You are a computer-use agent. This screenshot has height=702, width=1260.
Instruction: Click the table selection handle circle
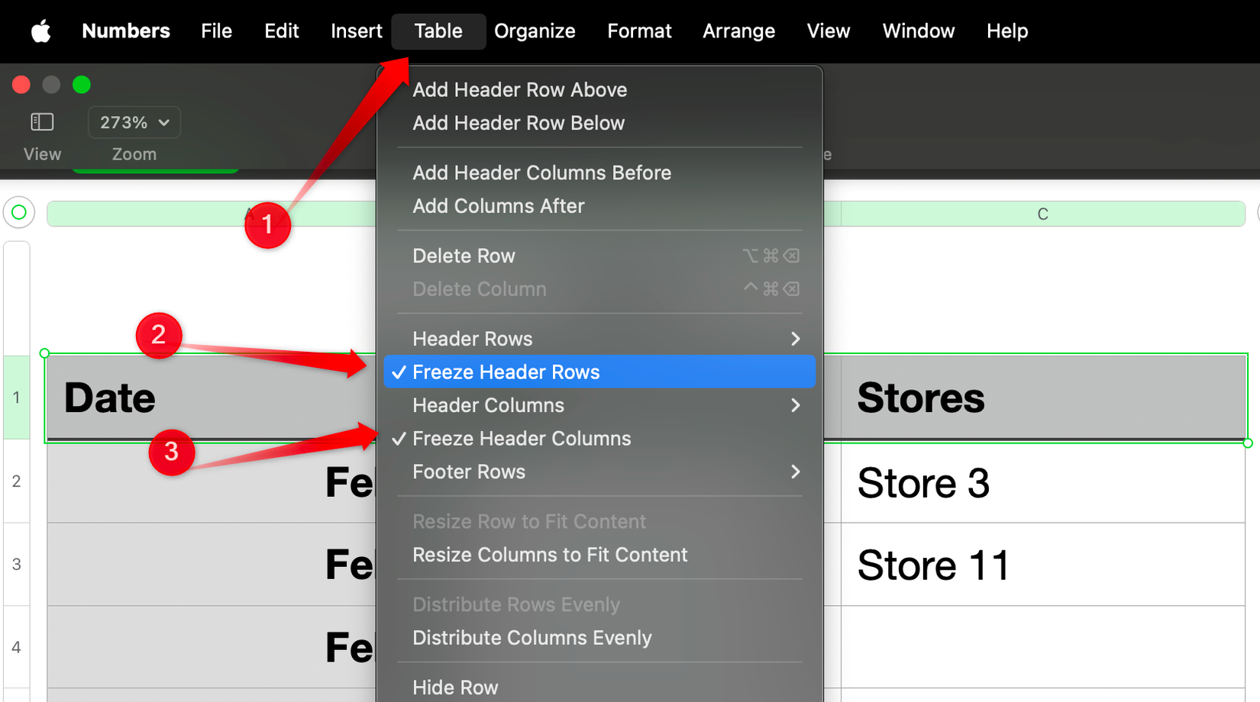(18, 214)
